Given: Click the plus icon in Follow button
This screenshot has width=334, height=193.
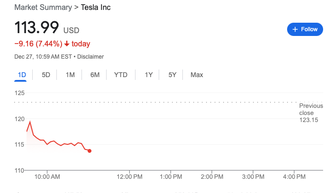Looking at the screenshot, I should tap(295, 29).
